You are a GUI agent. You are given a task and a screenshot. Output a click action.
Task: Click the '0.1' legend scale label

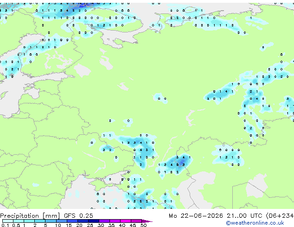coord(5,225)
